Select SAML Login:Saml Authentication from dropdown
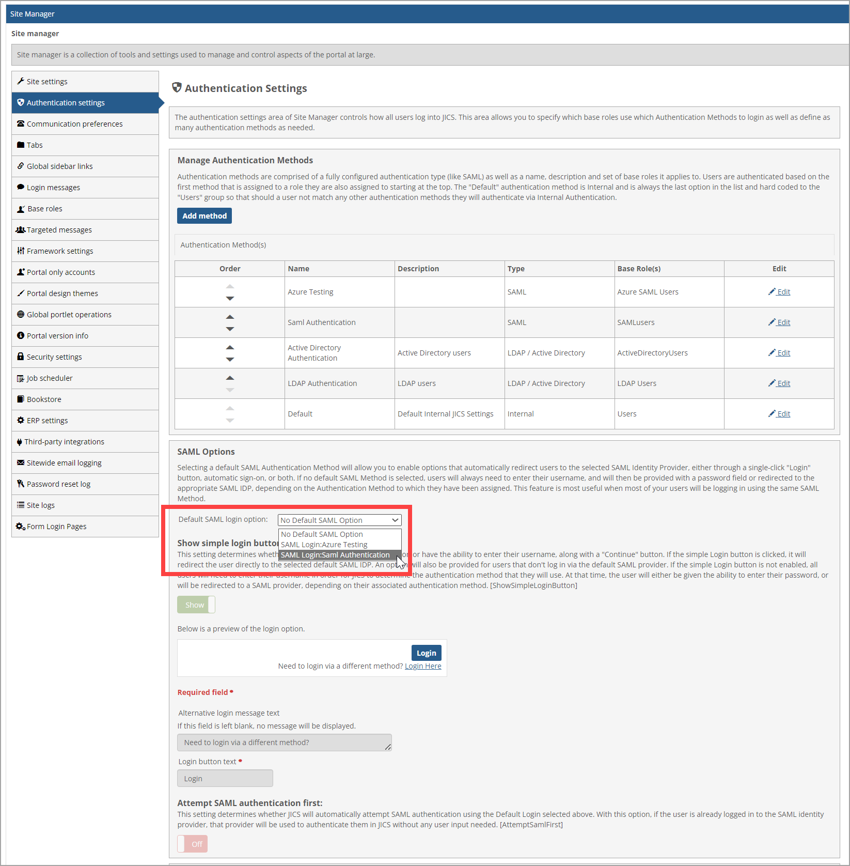Screen dimensions: 850x866 pos(335,554)
